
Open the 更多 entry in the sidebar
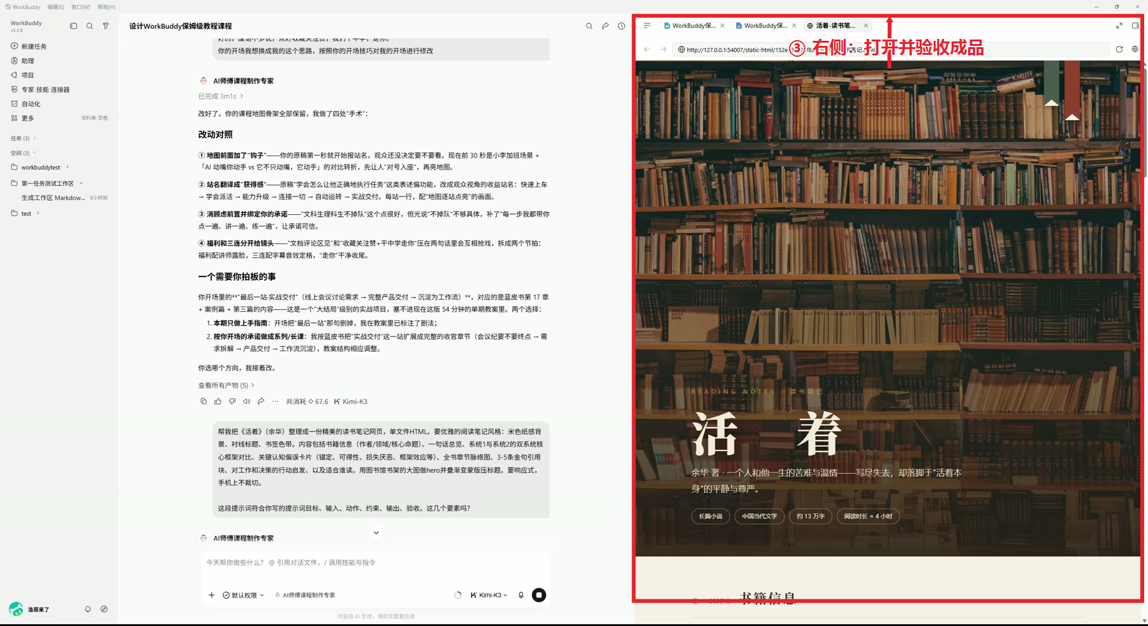(x=27, y=118)
